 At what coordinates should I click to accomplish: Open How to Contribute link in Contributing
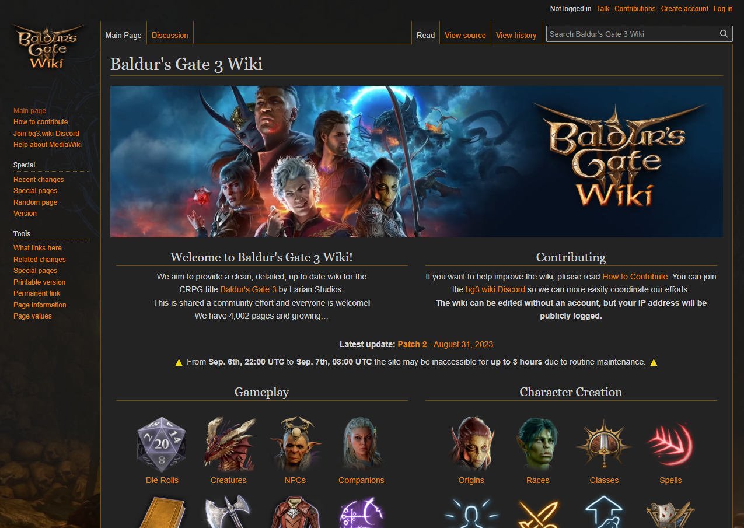coord(635,277)
